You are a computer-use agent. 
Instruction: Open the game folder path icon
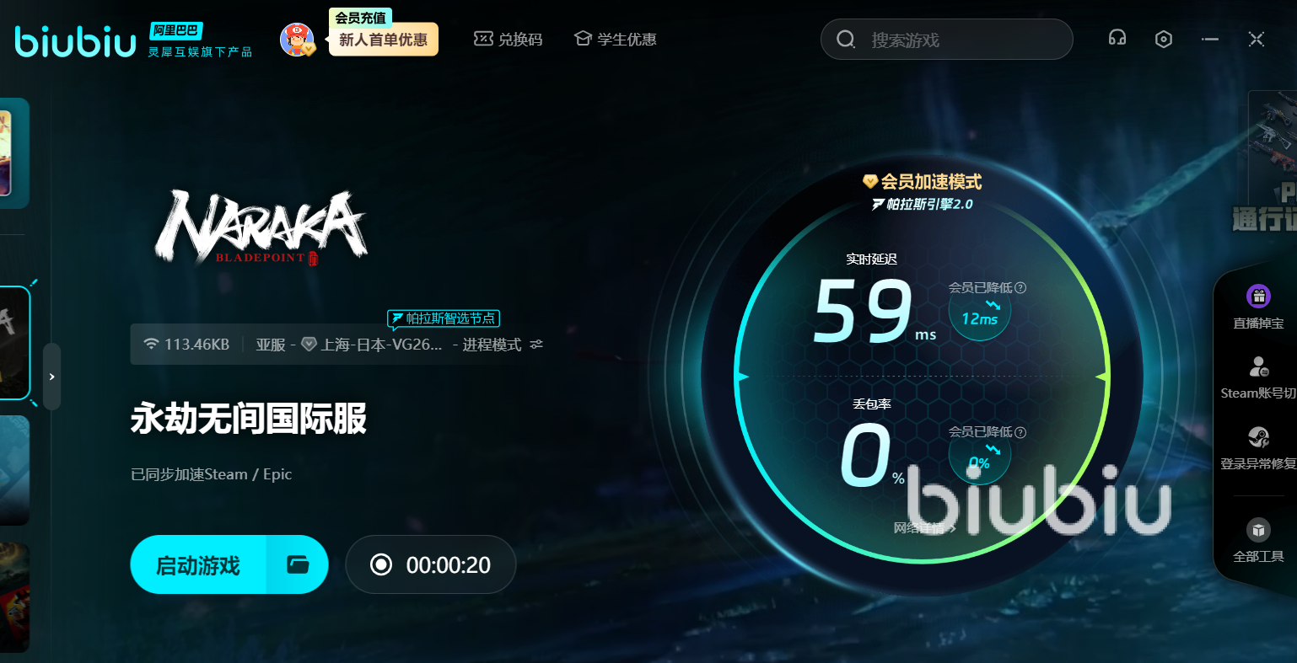298,564
